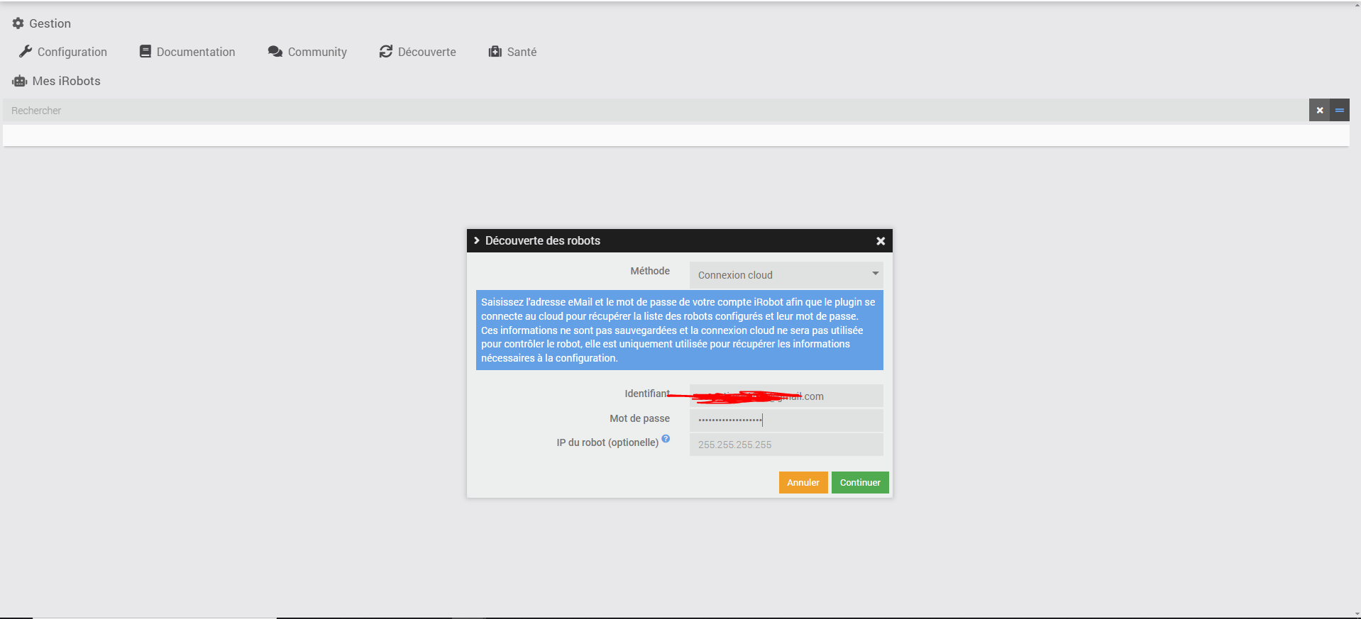Click the Mot de passe field

pos(786,420)
